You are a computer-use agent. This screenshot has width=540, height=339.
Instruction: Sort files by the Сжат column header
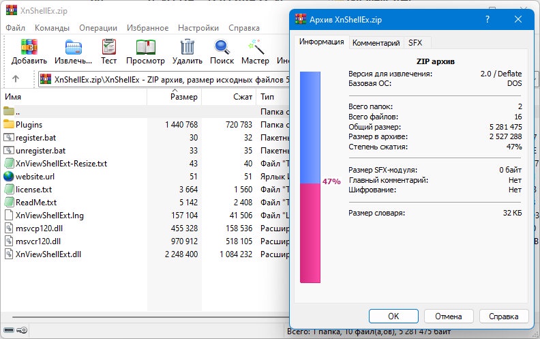(228, 96)
